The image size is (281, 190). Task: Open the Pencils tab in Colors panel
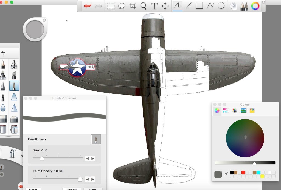pyautogui.click(x=252, y=111)
